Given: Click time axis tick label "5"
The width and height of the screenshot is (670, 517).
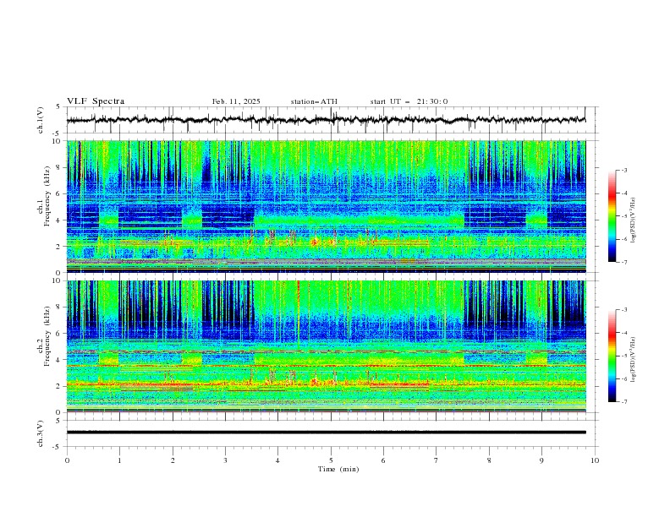Looking at the screenshot, I should coord(331,460).
